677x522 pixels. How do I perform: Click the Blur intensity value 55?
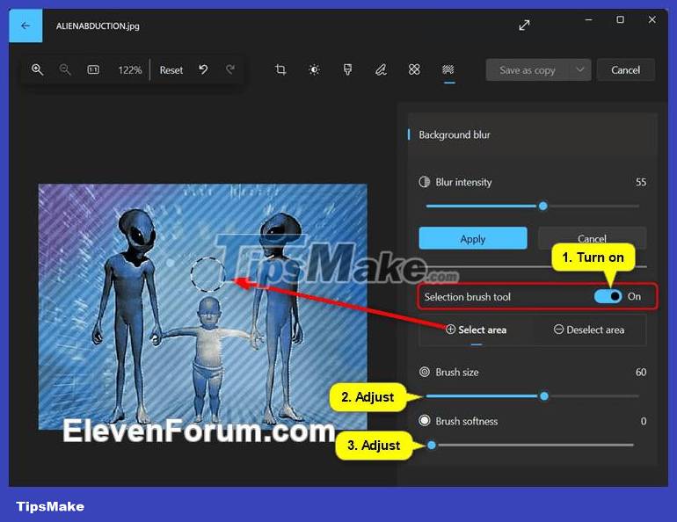pyautogui.click(x=641, y=183)
